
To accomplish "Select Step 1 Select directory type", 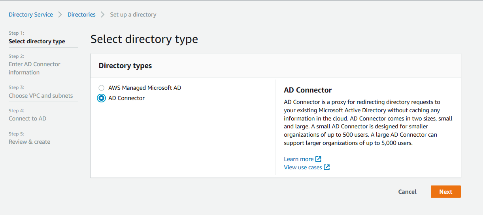I will 37,41.
